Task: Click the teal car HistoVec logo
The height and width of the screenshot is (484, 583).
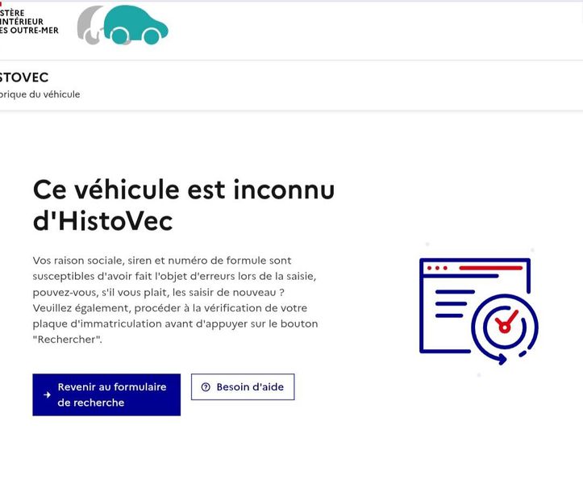Action: pos(135,25)
